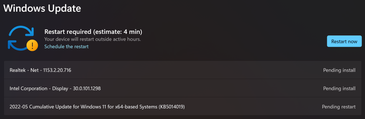Viewport: 365px width, 119px height.
Task: Click the Realtek version number 1153.2.20.716
Action: pyautogui.click(x=57, y=70)
